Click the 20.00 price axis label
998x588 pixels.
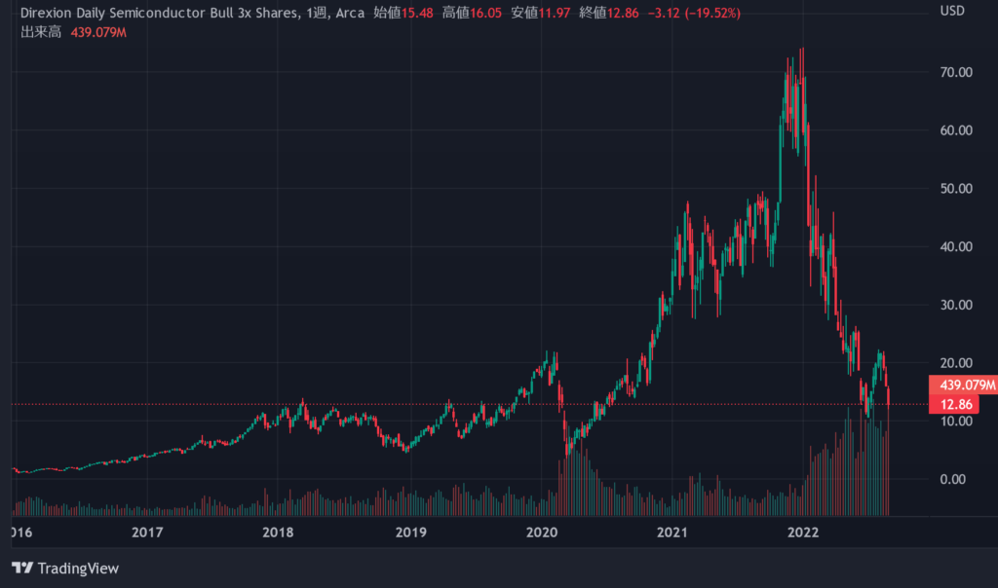(x=956, y=363)
